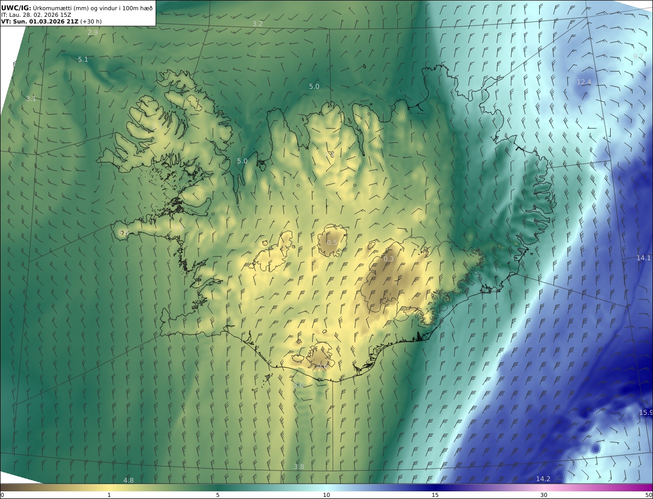This screenshot has height=499, width=653.
Task: Click the 0.5 value on Hofsjökull glacier
Action: pos(332,243)
